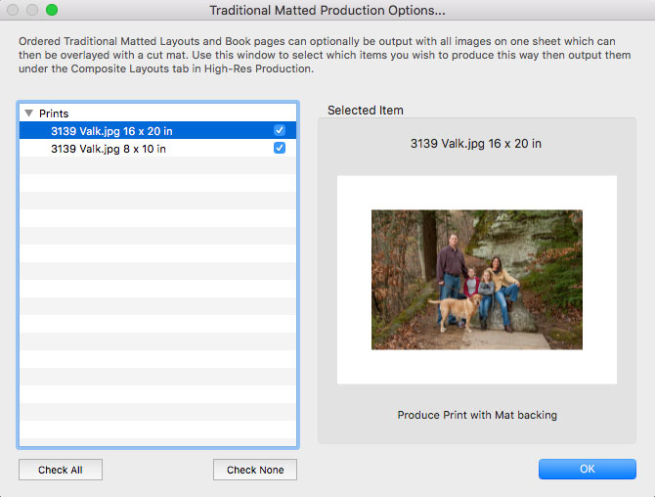Select the Prints group header label
This screenshot has width=655, height=497.
point(54,113)
